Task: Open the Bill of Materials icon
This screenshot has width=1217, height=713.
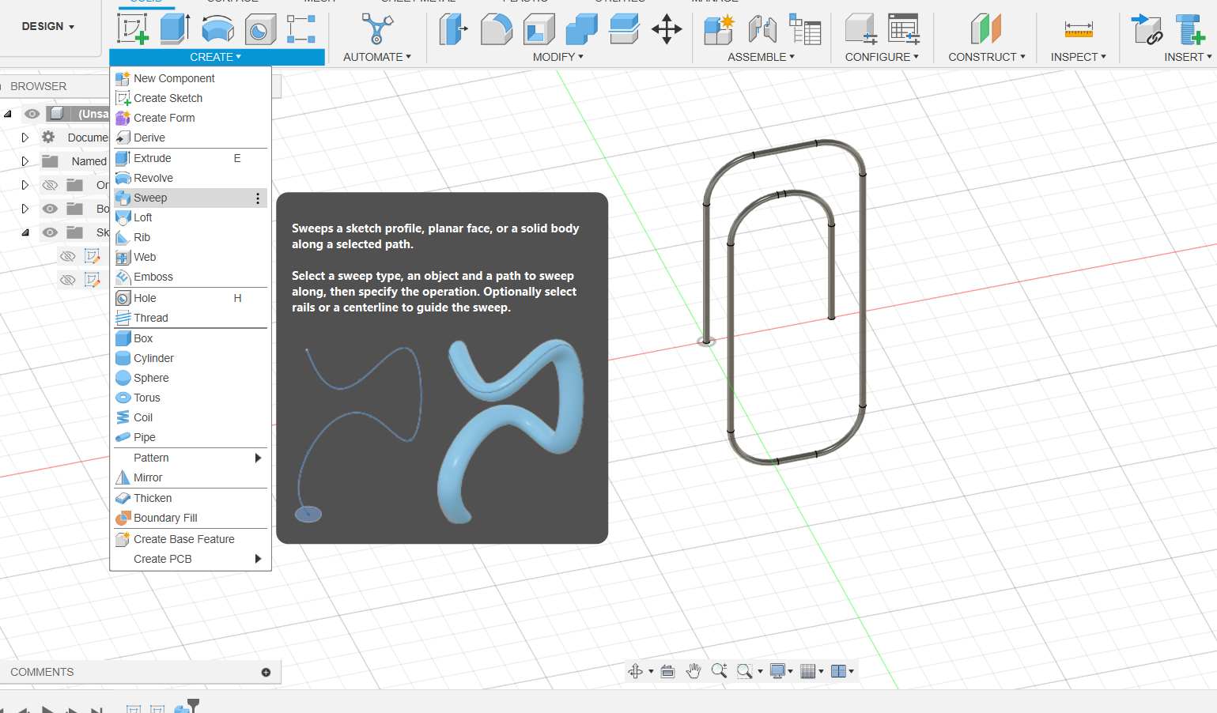Action: [x=805, y=29]
